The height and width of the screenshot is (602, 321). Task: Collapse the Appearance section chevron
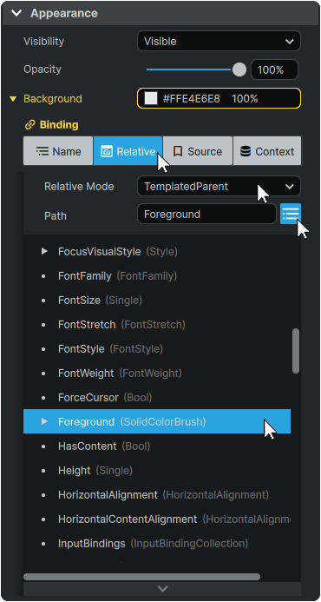click(x=16, y=13)
